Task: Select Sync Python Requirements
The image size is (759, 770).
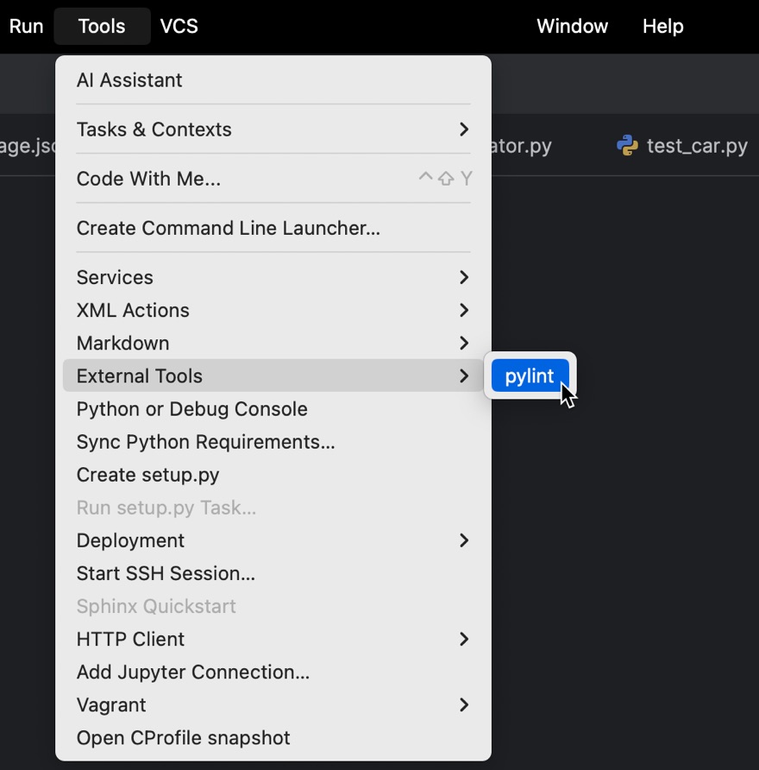Action: 205,441
